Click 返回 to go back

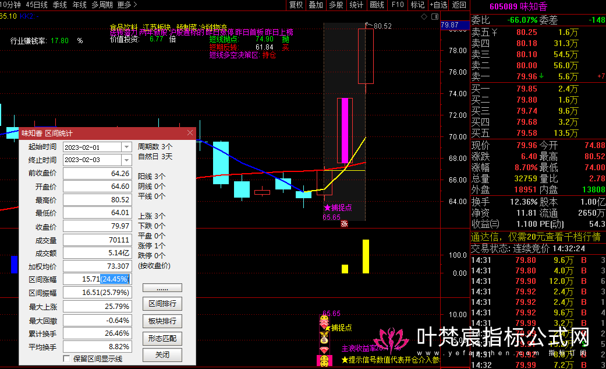tap(459, 5)
